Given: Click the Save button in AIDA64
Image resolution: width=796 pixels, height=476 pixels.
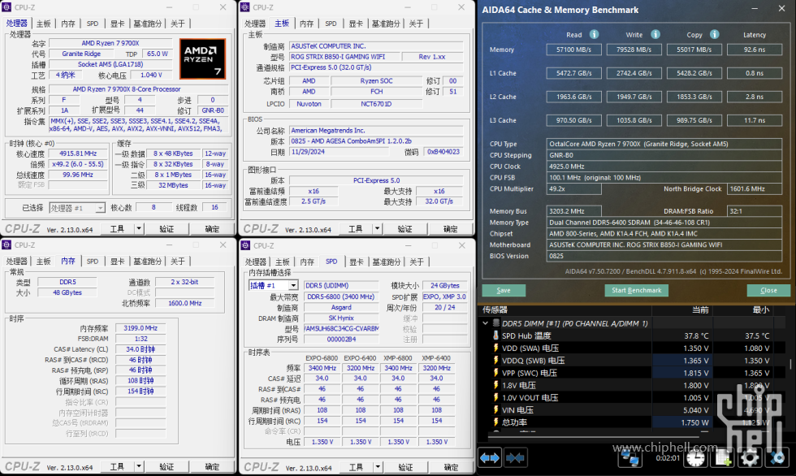Looking at the screenshot, I should (504, 290).
